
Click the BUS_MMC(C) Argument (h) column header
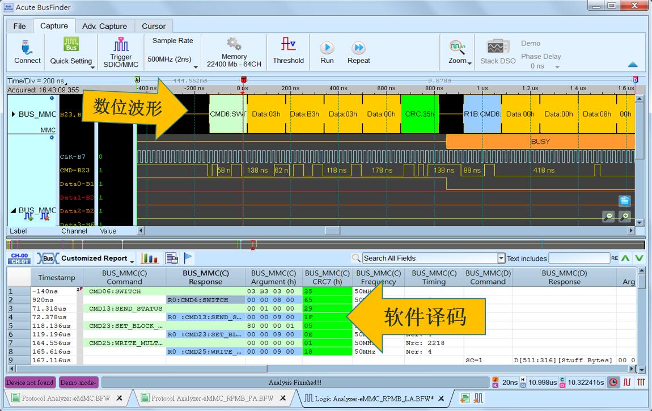click(x=274, y=278)
